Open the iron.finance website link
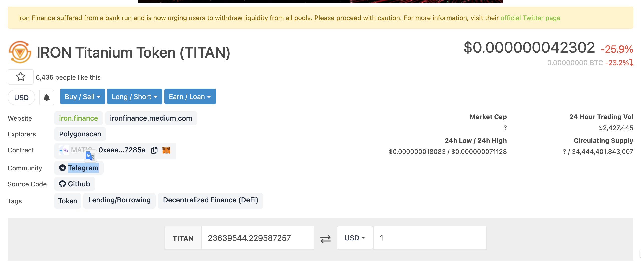The height and width of the screenshot is (263, 641). [x=78, y=118]
